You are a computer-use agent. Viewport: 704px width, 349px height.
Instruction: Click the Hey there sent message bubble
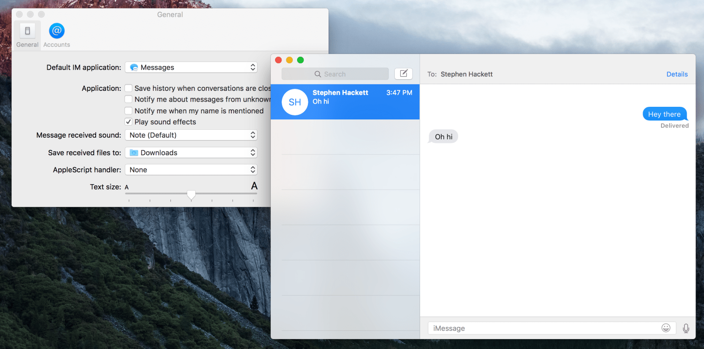(665, 114)
